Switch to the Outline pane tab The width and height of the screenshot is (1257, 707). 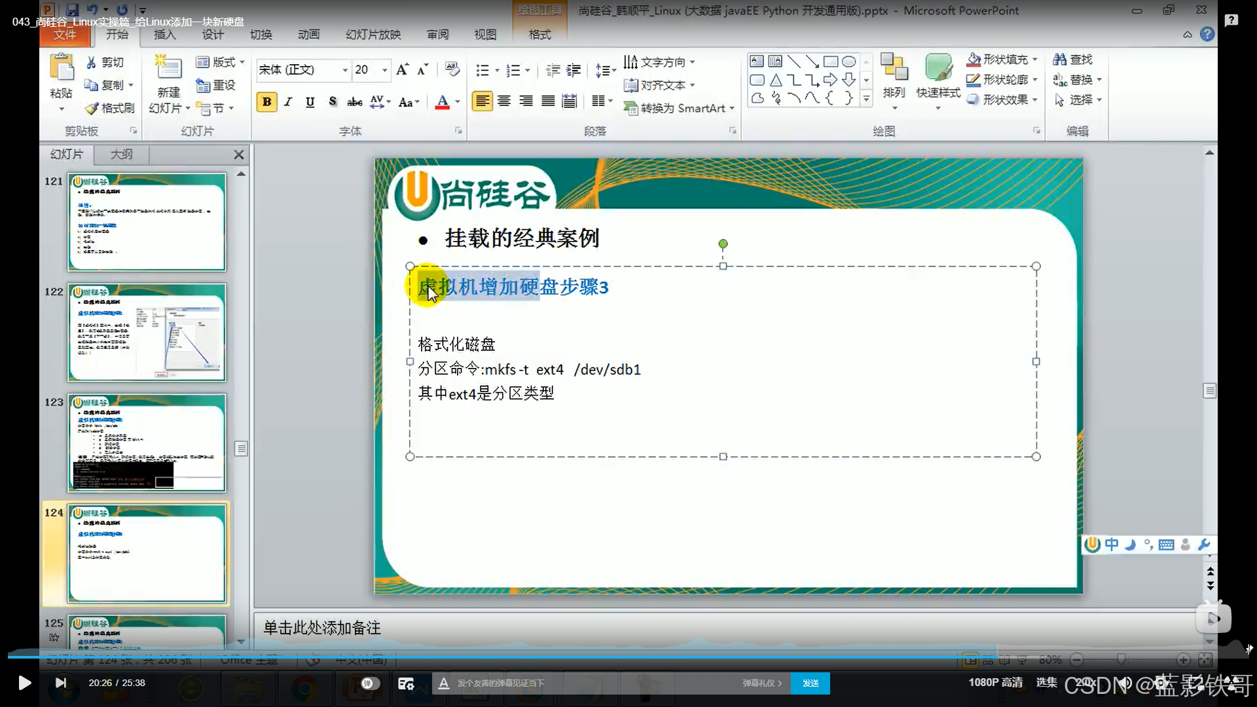pyautogui.click(x=121, y=154)
